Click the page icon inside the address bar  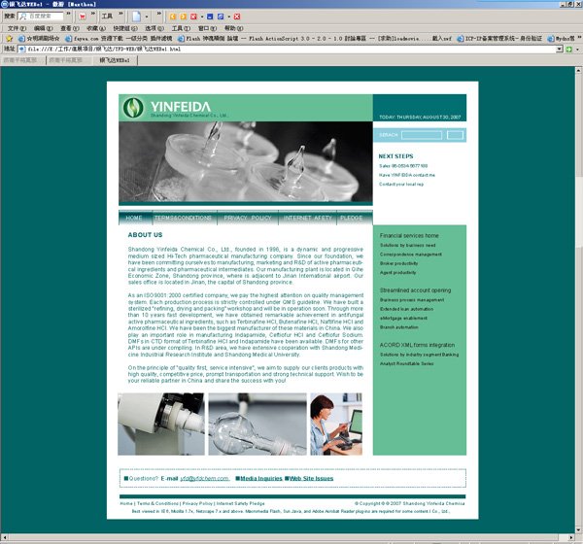point(22,50)
